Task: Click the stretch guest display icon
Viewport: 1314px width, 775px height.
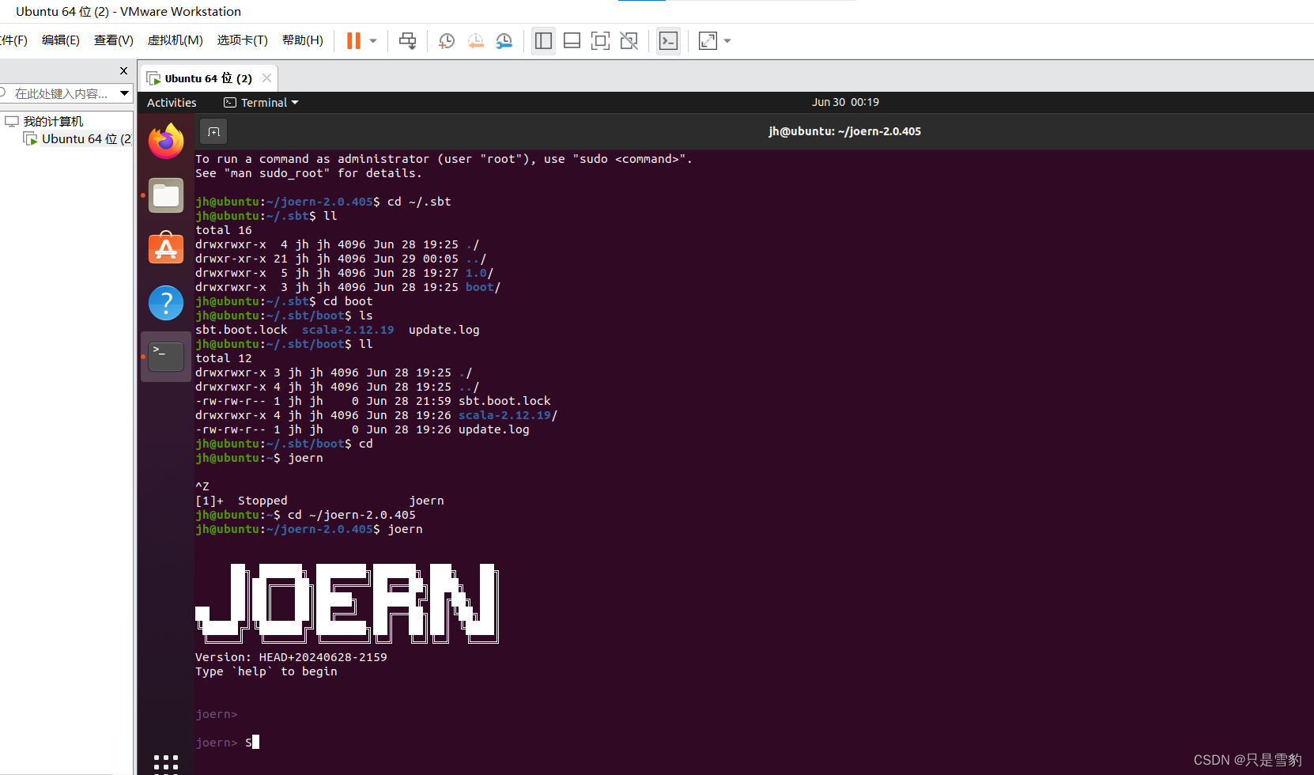Action: click(708, 40)
